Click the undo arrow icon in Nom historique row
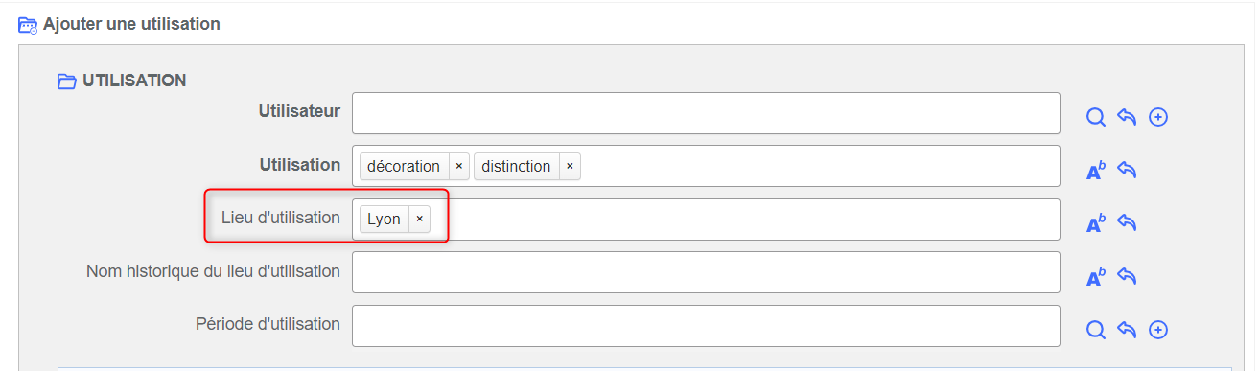Viewport: 1259px width, 371px height. point(1128,276)
